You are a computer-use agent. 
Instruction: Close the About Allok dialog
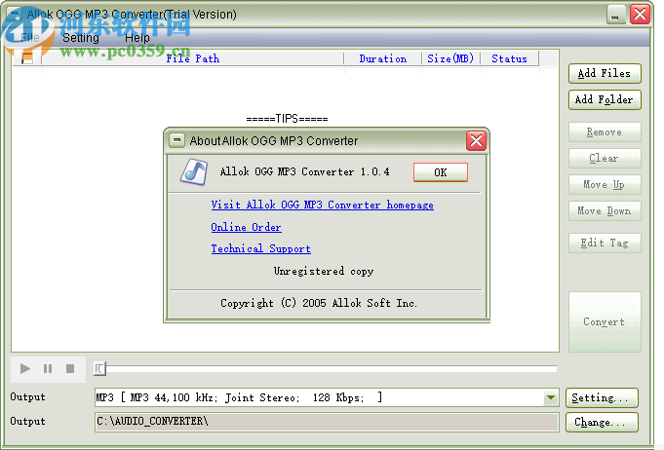tap(476, 140)
